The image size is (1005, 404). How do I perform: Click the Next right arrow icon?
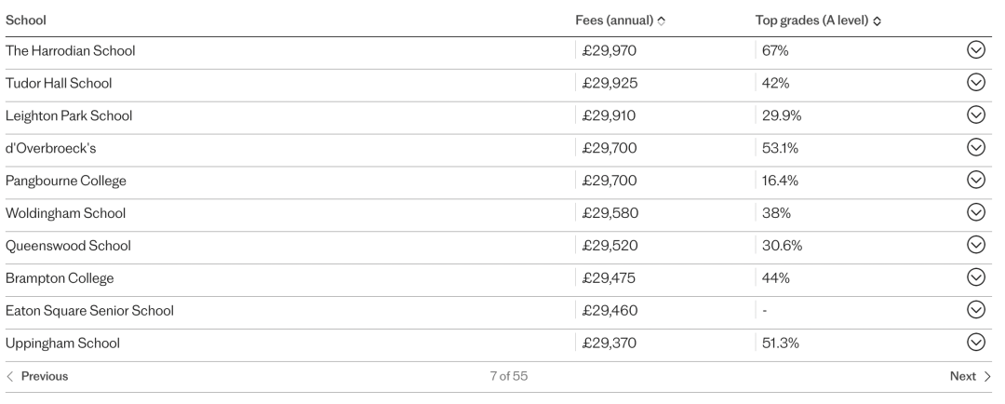987,376
